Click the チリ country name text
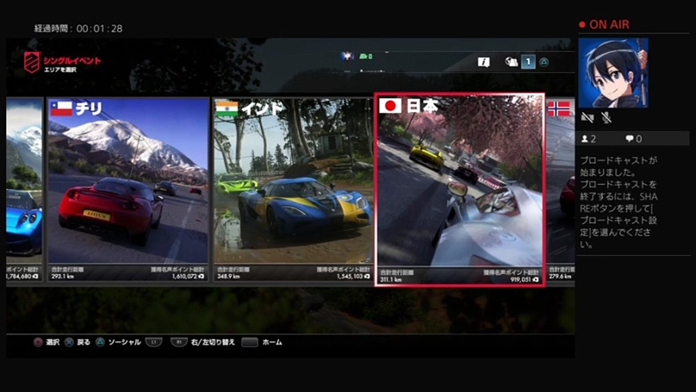Viewport: 696px width, 392px height. [89, 109]
